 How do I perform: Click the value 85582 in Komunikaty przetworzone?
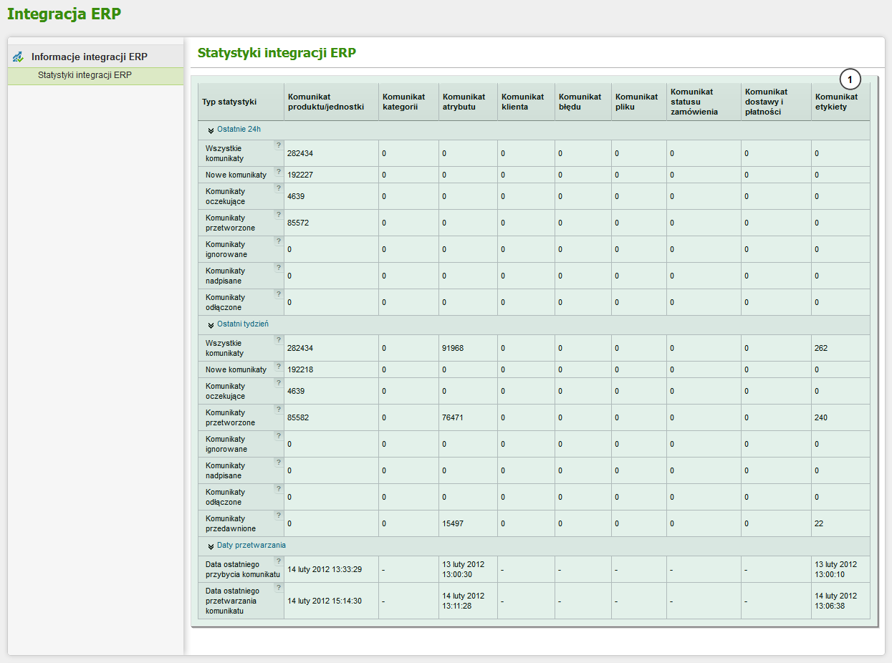[x=298, y=417]
